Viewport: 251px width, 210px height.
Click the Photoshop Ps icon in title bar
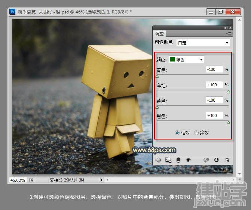coord(12,12)
